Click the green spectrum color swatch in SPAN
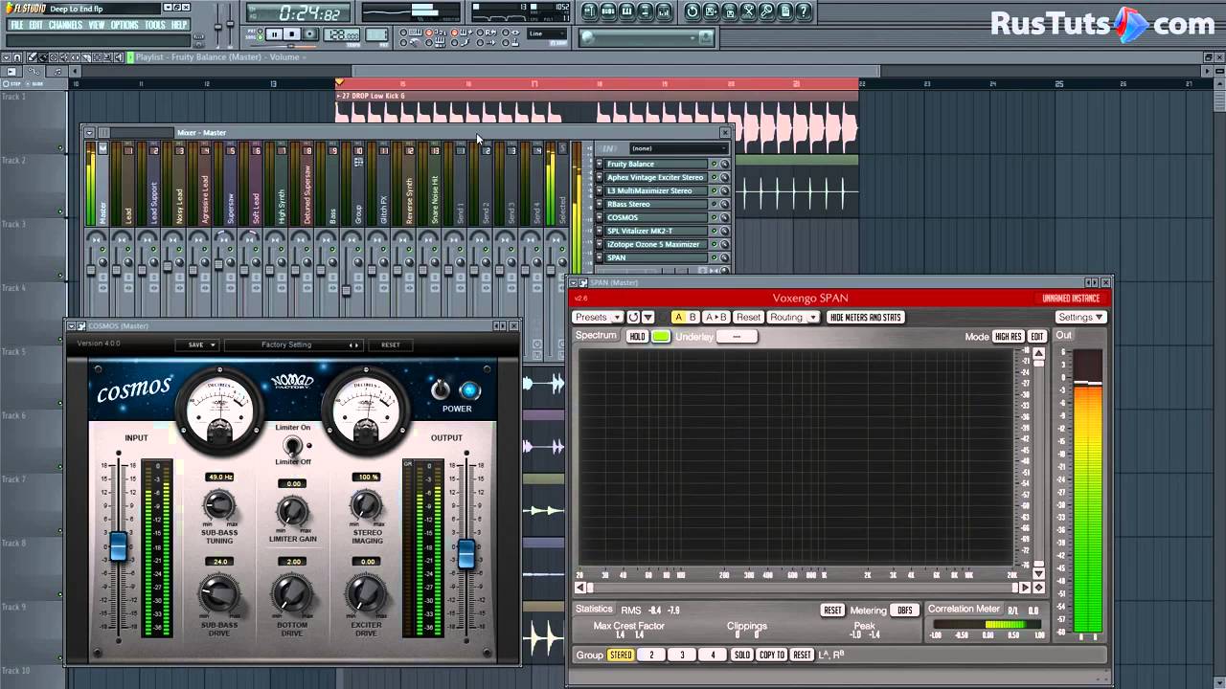Image resolution: width=1226 pixels, height=689 pixels. click(661, 337)
